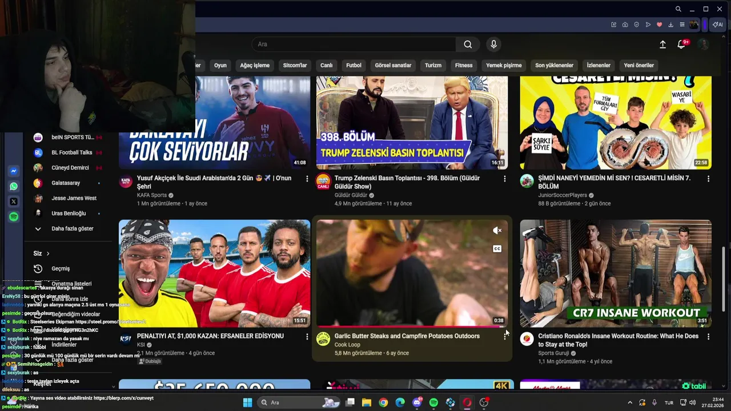This screenshot has height=411, width=731.
Task: Select the Oyun filter chip
Action: pos(220,65)
